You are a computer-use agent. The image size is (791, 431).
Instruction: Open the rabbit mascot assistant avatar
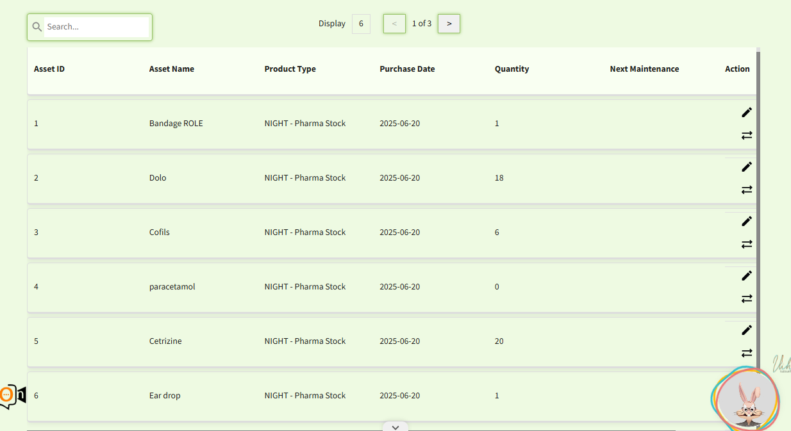(745, 400)
